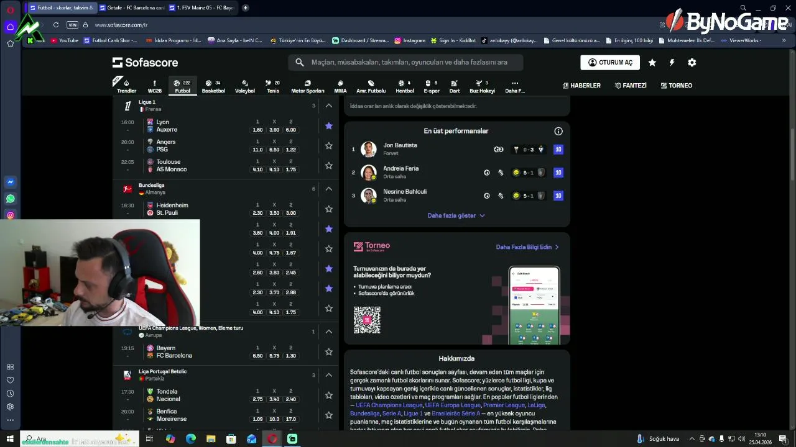This screenshot has width=796, height=447.
Task: Click the Torneo QR code image
Action: pyautogui.click(x=367, y=320)
